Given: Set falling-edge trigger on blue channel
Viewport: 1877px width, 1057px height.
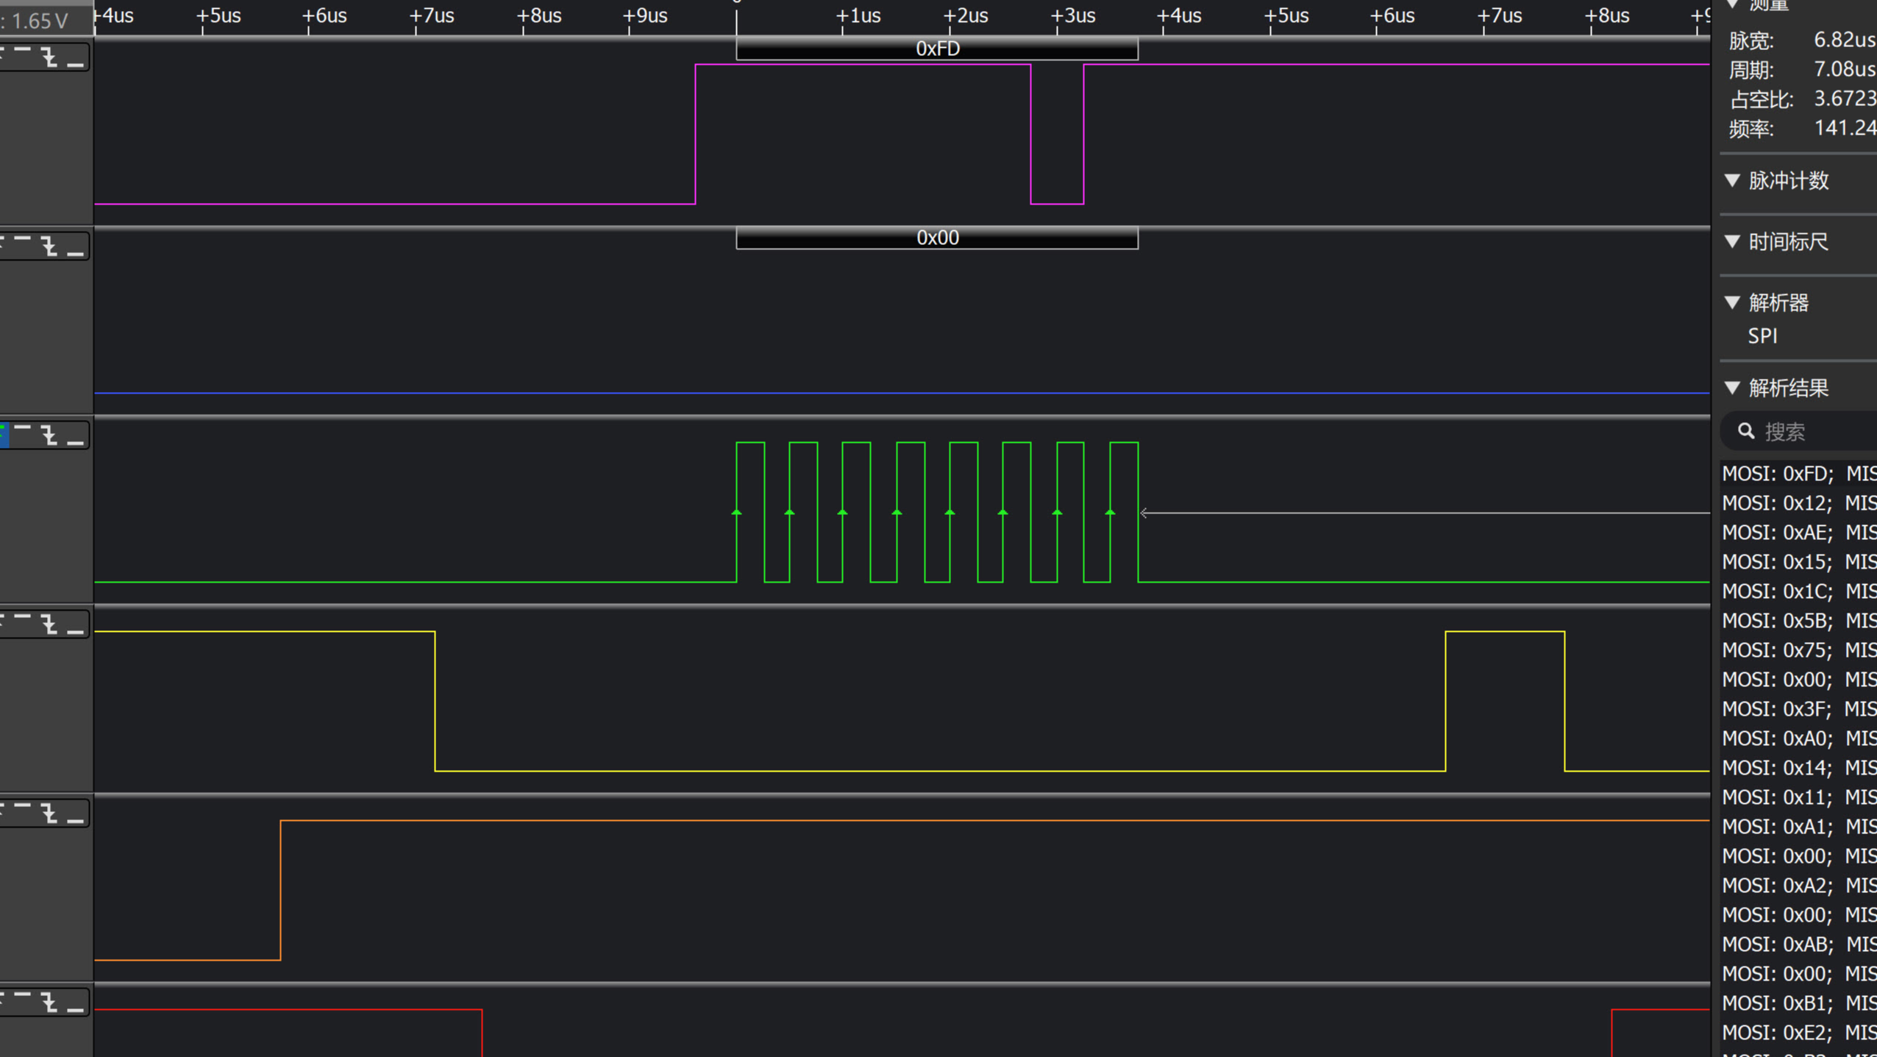Looking at the screenshot, I should [x=49, y=246].
